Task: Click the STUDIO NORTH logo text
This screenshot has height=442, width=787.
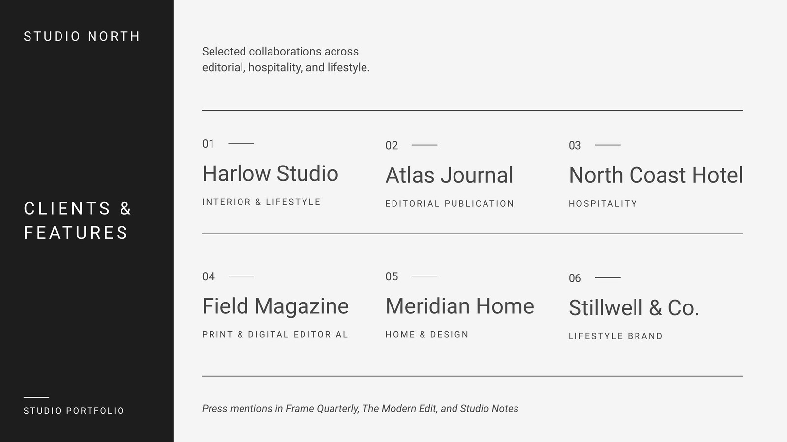Action: tap(82, 36)
